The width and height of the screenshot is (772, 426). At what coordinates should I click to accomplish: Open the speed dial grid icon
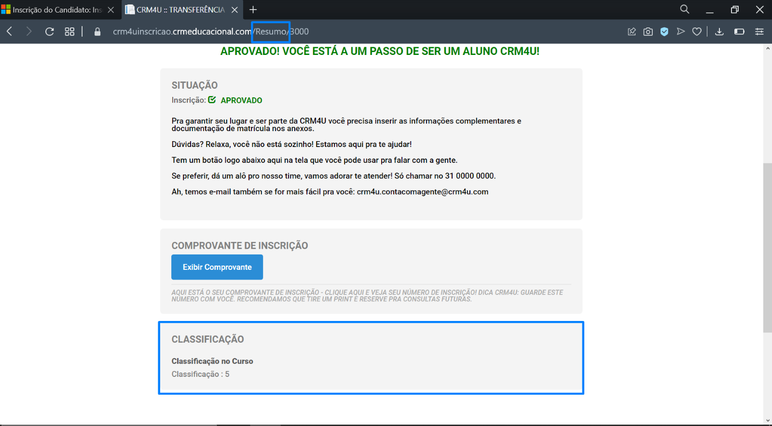[69, 31]
